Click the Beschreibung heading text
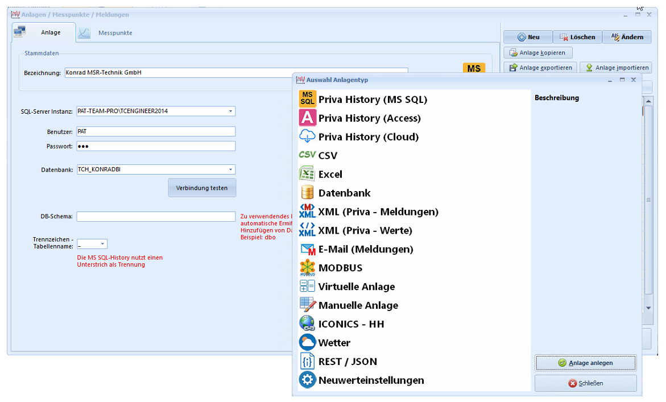 point(556,98)
